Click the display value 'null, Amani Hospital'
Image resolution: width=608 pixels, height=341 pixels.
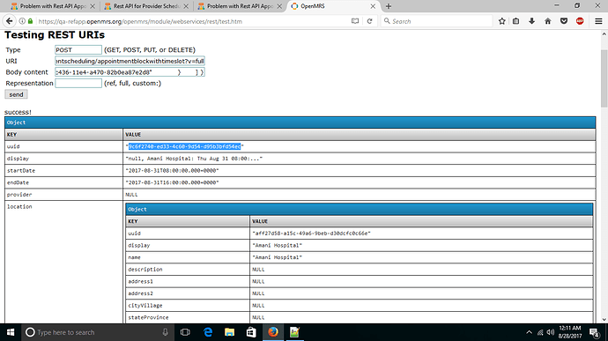[x=194, y=159]
